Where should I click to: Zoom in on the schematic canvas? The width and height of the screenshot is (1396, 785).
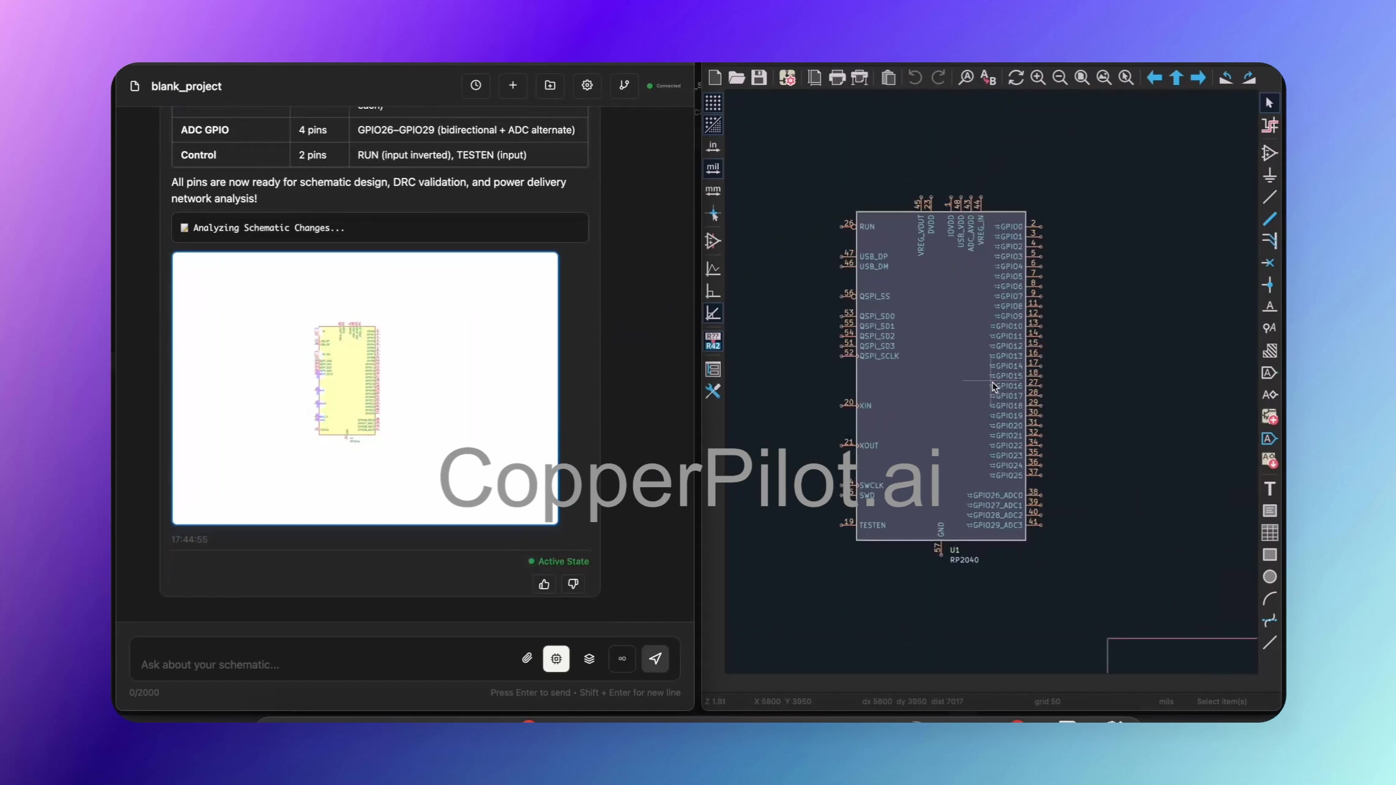coord(1038,78)
